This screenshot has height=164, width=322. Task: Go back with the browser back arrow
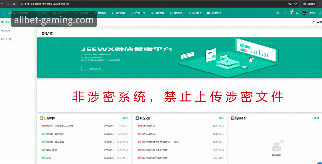(2, 4)
